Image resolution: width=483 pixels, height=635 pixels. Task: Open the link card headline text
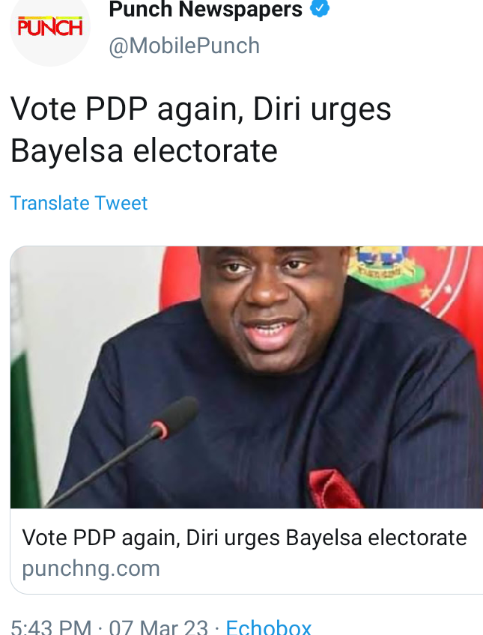[x=244, y=538]
